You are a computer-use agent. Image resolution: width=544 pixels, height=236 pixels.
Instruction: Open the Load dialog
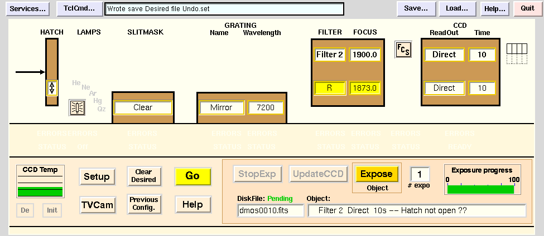(457, 9)
